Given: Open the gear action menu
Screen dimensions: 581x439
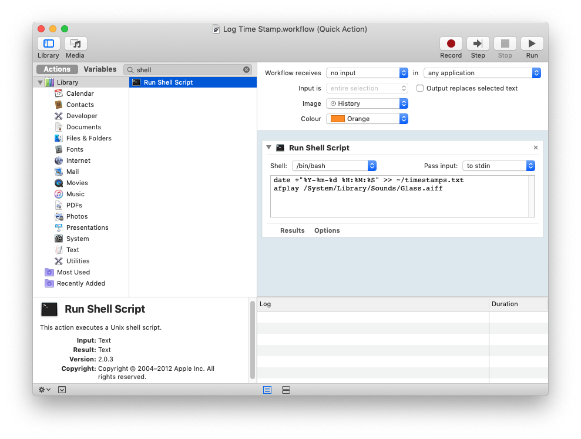Looking at the screenshot, I should [45, 390].
